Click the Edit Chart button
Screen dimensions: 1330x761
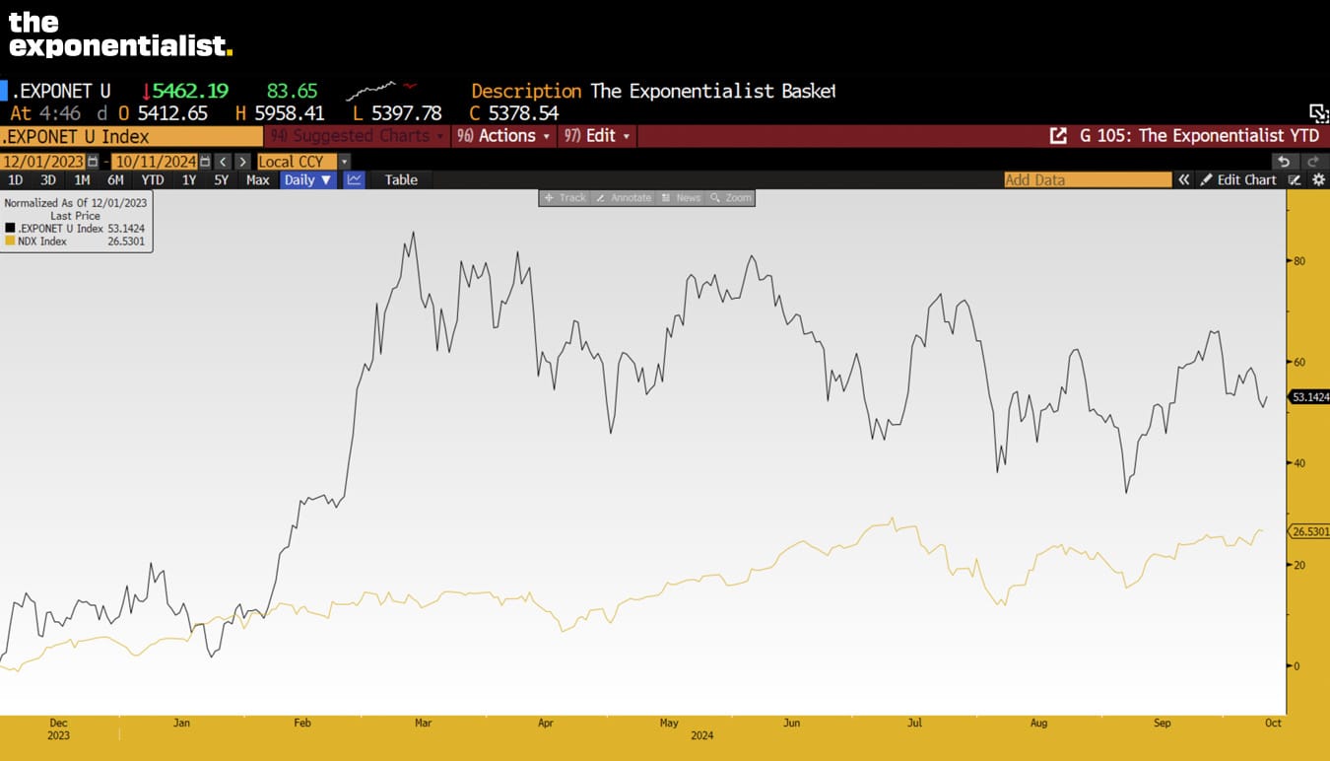pyautogui.click(x=1237, y=179)
